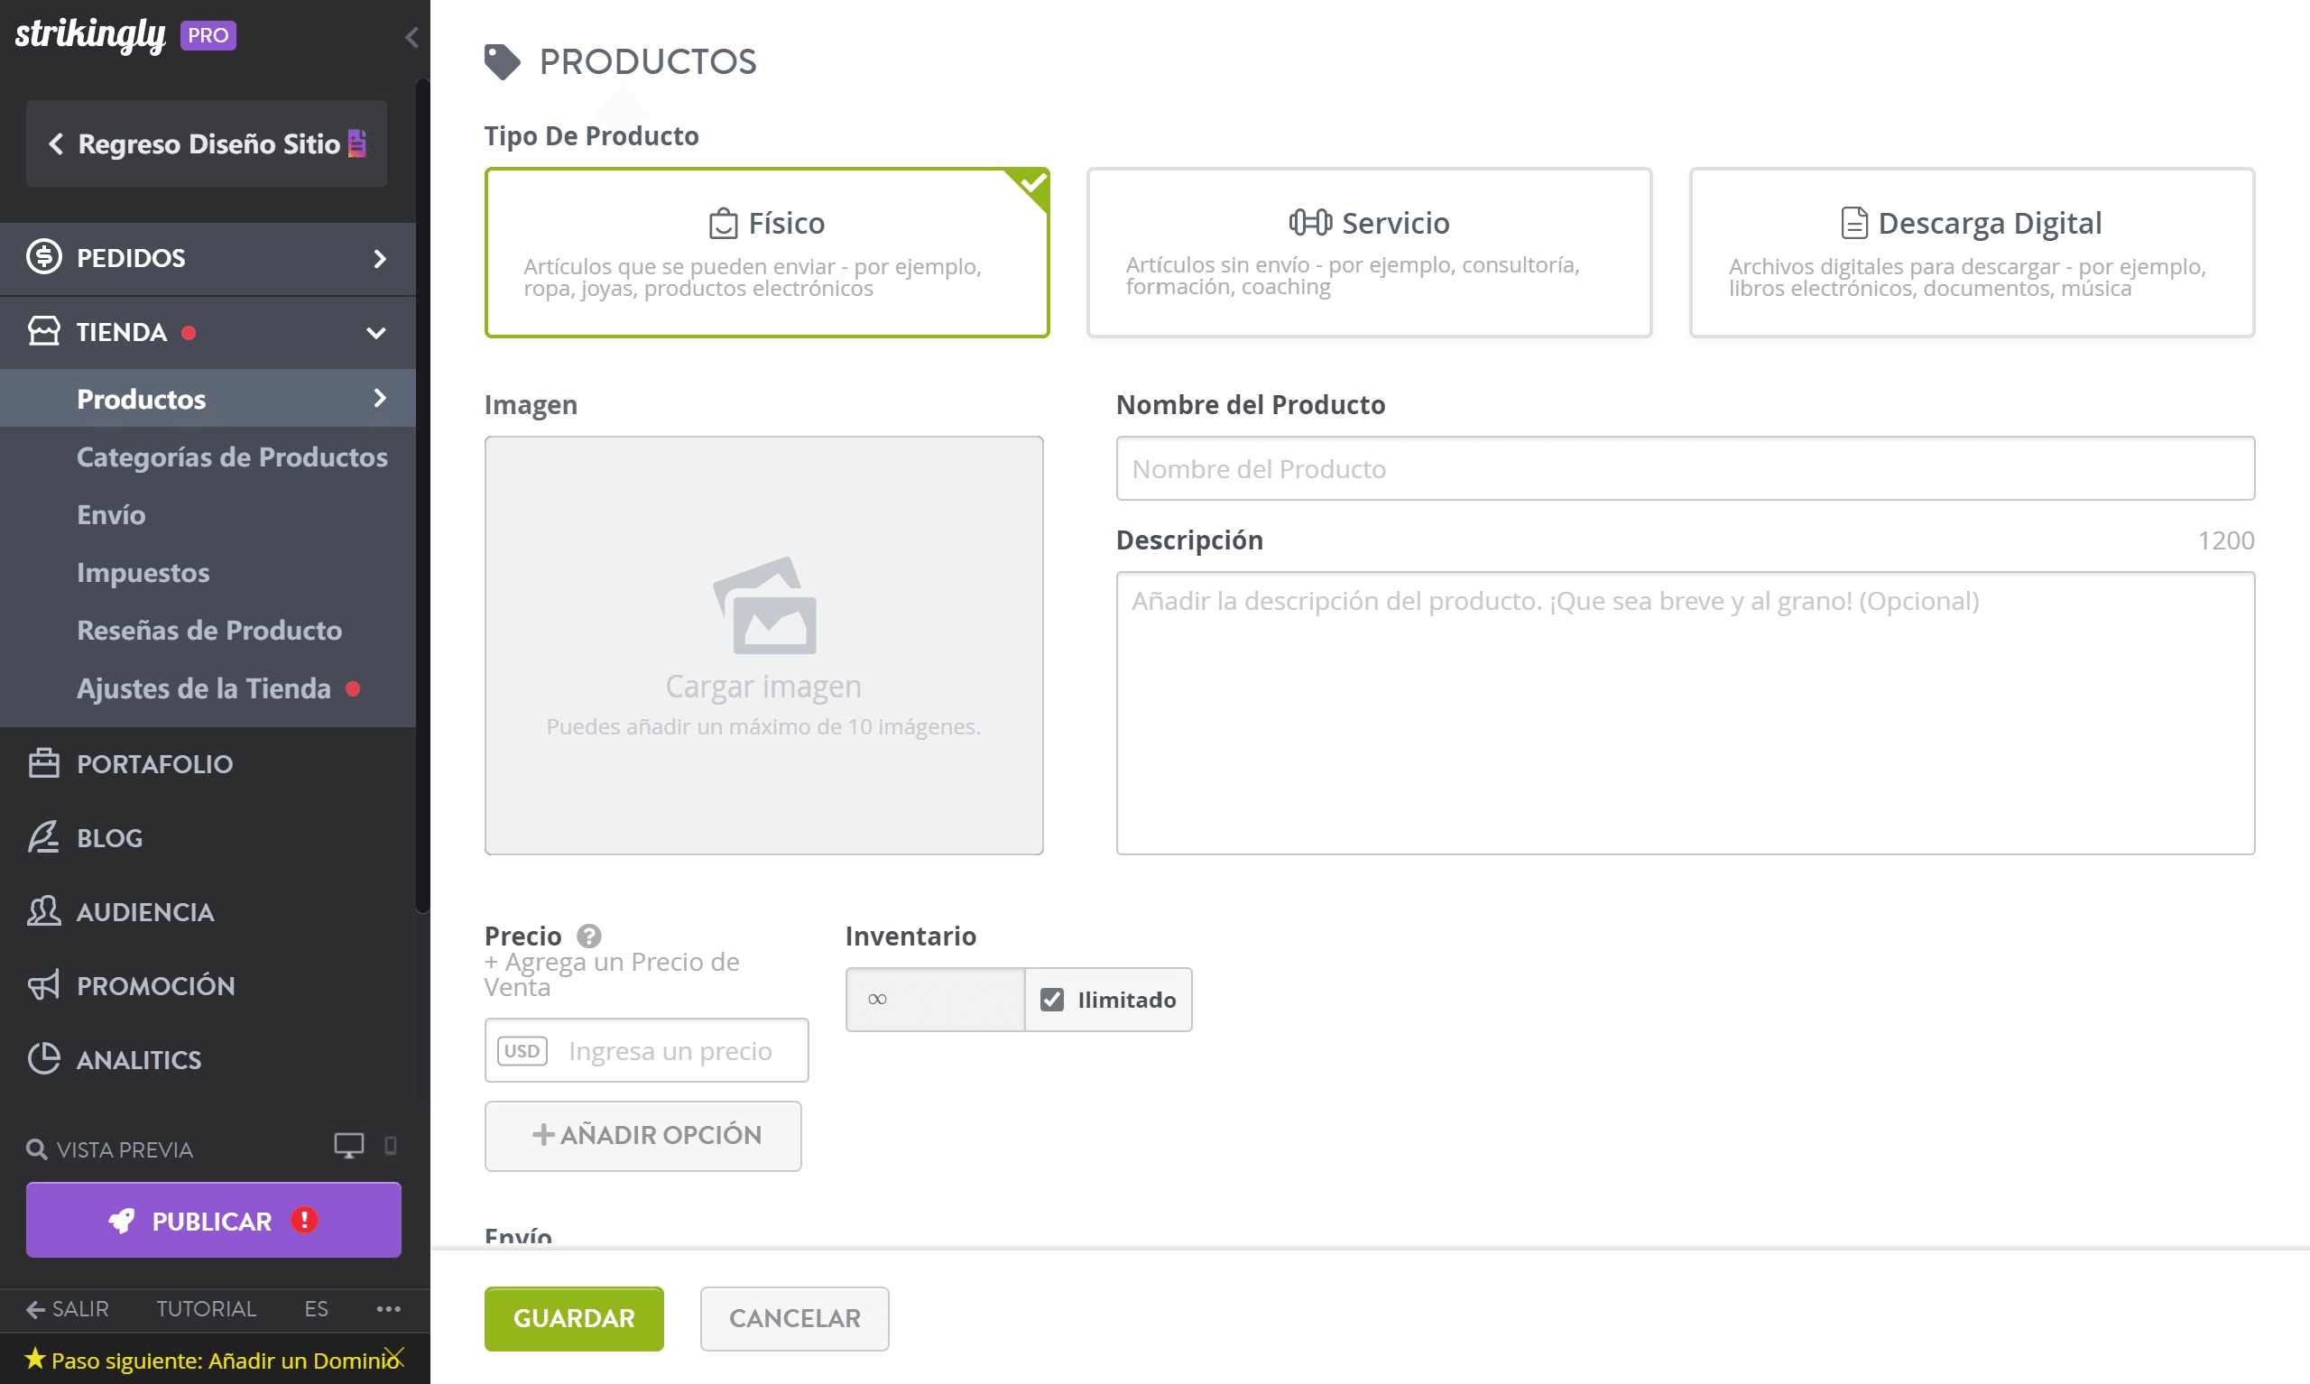Select the Descarga Digital product type
The height and width of the screenshot is (1384, 2310).
click(x=1972, y=253)
